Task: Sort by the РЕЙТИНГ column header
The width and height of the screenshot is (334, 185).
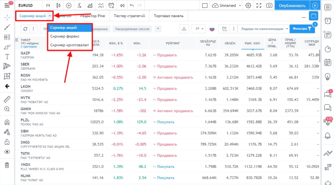Action: [173, 43]
